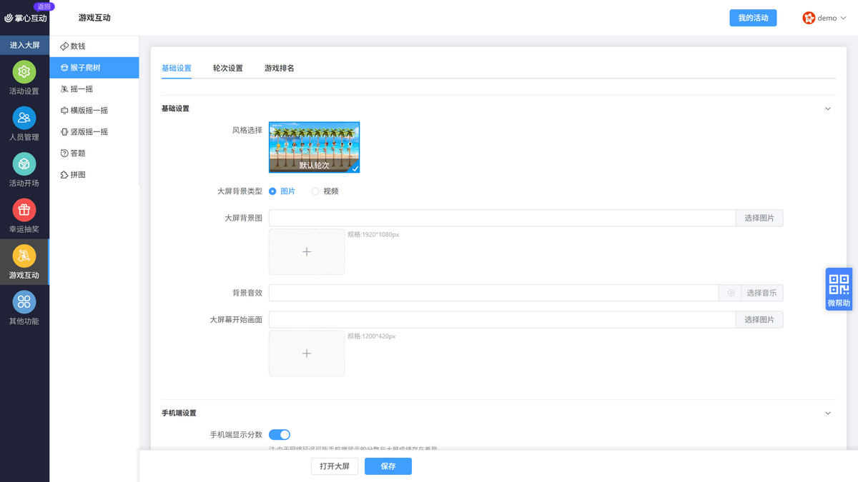Focus the 背景音效 text field
858x482 pixels.
tap(494, 293)
